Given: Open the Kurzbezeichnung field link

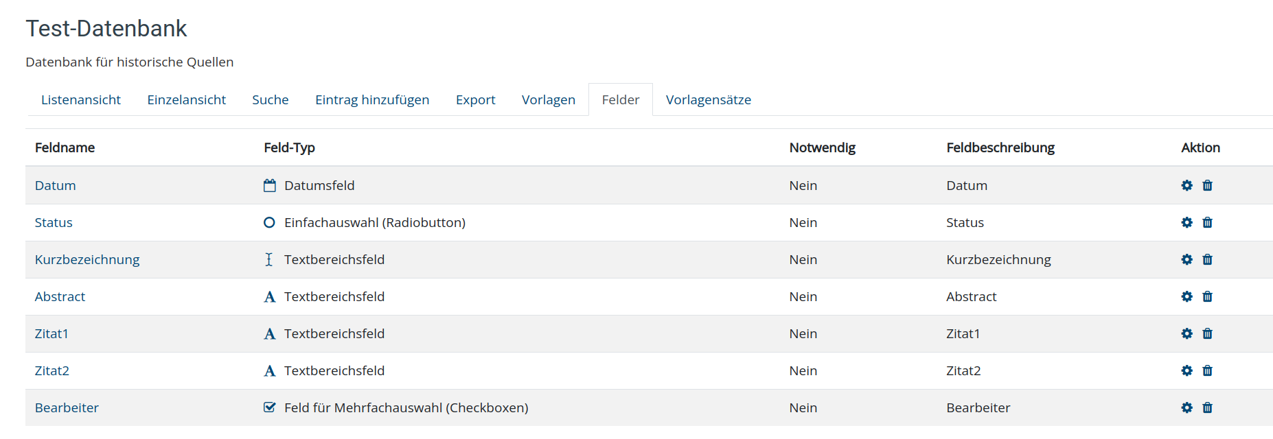Looking at the screenshot, I should tap(87, 259).
